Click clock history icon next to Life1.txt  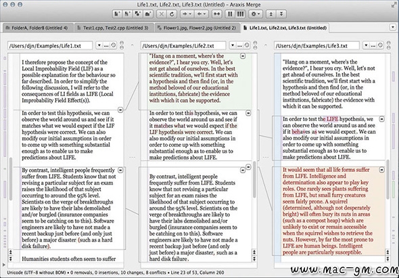pyautogui.click(x=113, y=45)
